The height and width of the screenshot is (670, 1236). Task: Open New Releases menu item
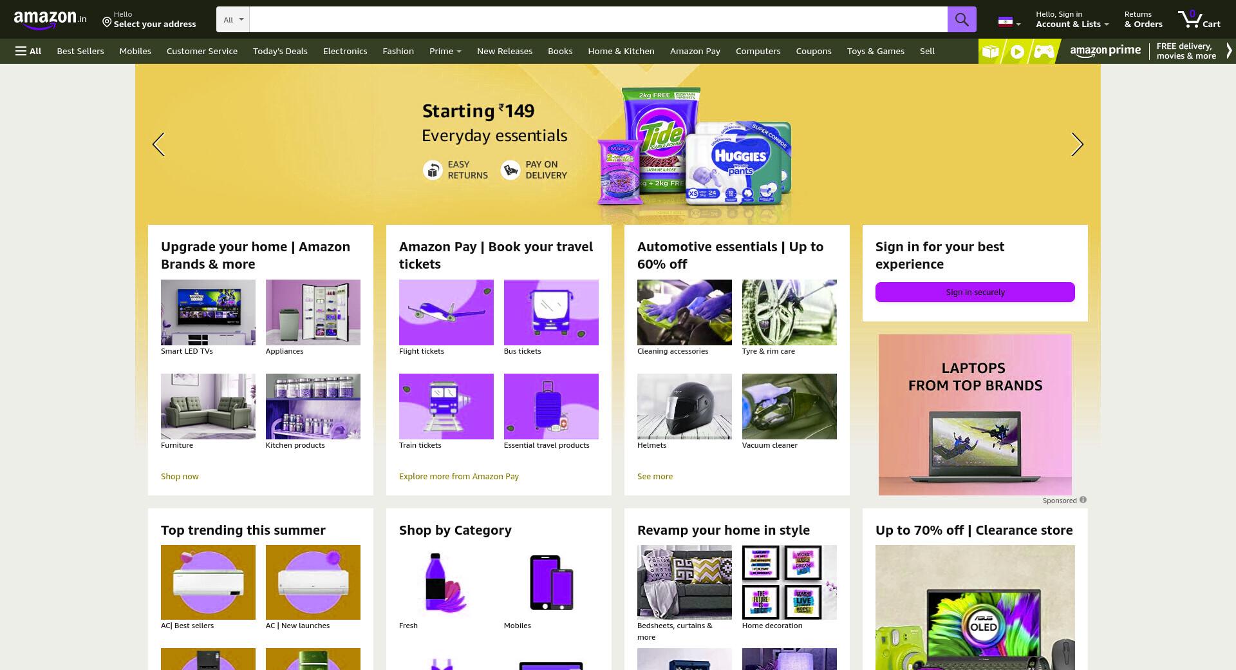coord(505,51)
